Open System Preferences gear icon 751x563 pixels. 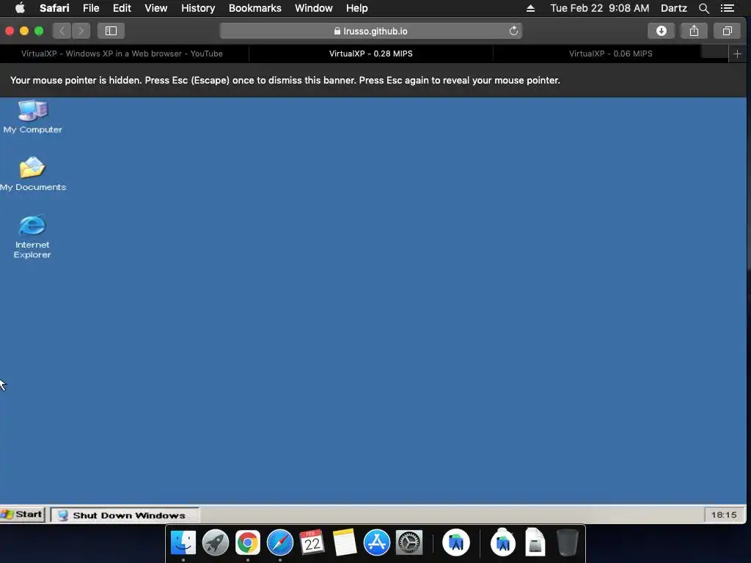[409, 542]
